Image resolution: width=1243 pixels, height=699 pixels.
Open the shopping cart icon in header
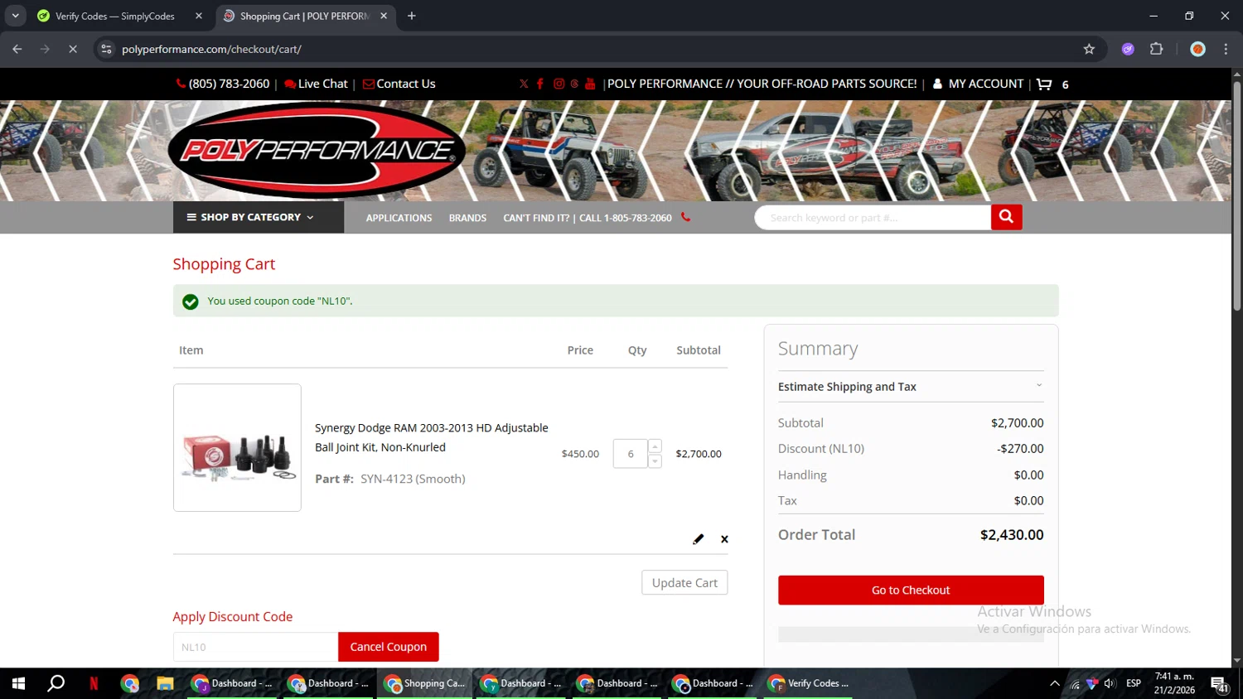tap(1044, 84)
